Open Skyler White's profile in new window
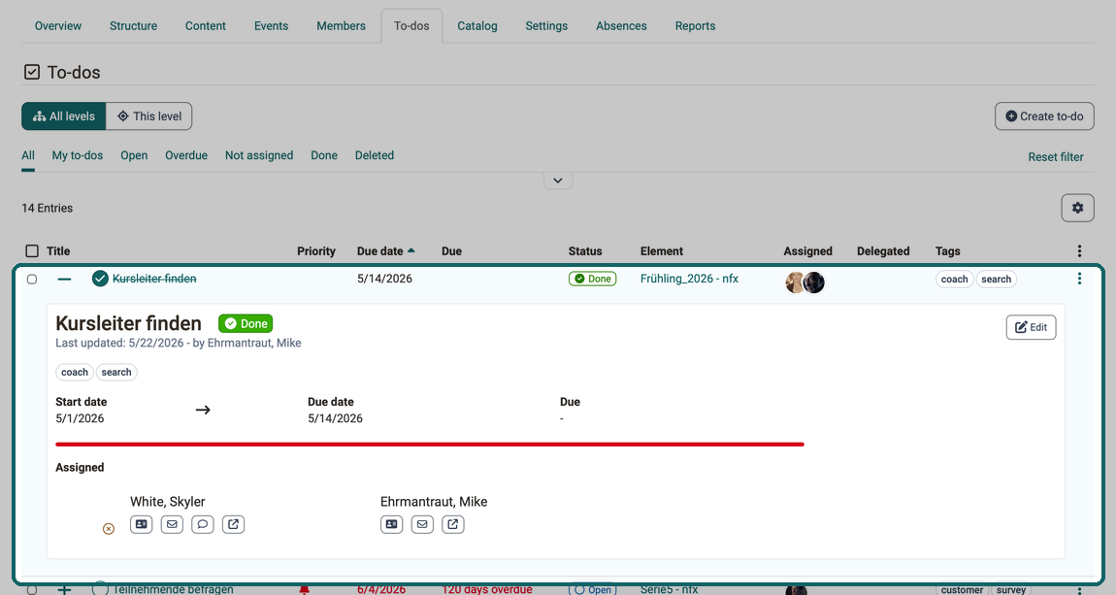 [234, 524]
